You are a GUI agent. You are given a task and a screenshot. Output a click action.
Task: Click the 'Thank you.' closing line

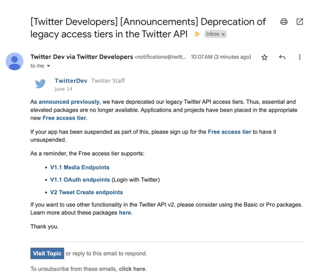(45, 226)
